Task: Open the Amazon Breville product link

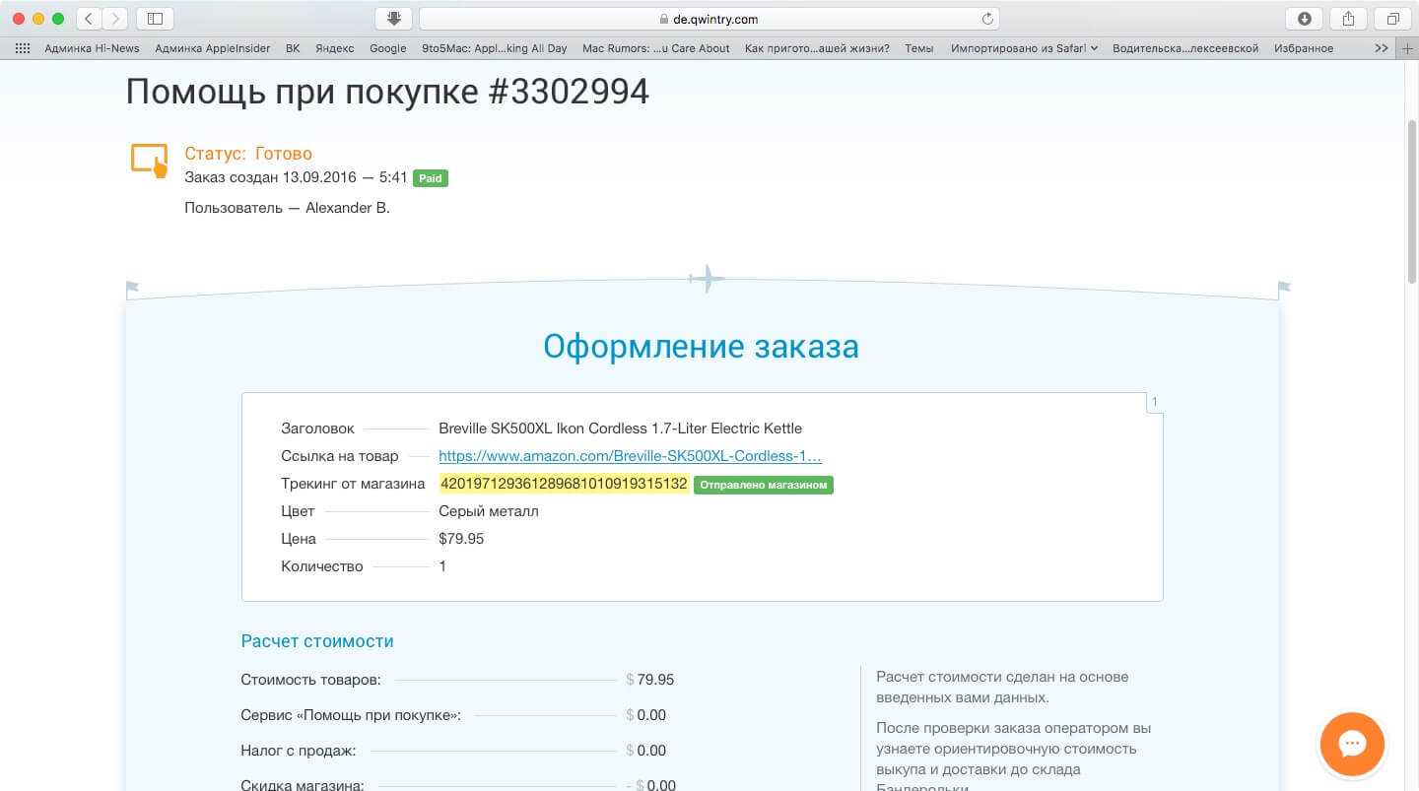Action: (630, 456)
